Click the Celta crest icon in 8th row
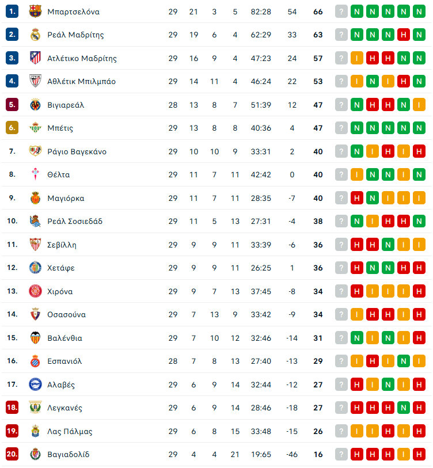Screen dimensions: 433x468 35,174
